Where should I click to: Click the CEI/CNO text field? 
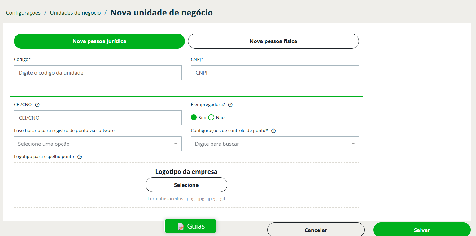pos(98,118)
